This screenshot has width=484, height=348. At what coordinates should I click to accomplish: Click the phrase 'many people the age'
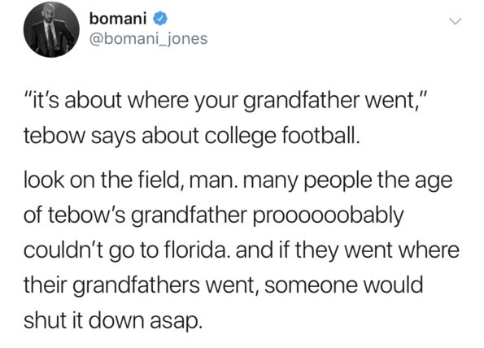[x=347, y=181]
